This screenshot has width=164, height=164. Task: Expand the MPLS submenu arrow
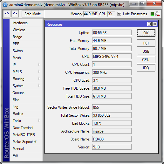tap(39, 71)
